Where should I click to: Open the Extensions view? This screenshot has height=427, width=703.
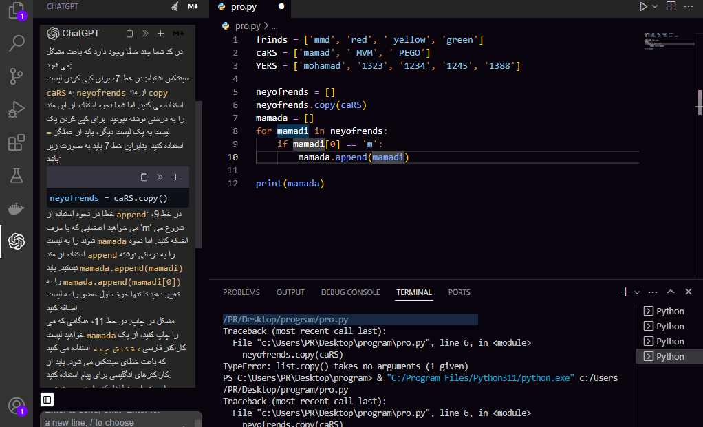(x=17, y=142)
